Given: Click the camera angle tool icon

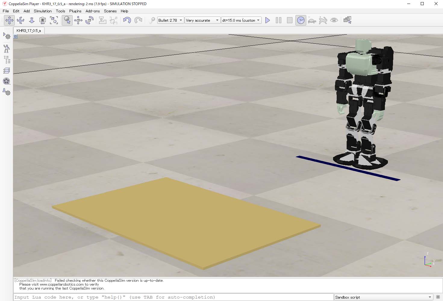Looking at the screenshot, I should [x=43, y=20].
